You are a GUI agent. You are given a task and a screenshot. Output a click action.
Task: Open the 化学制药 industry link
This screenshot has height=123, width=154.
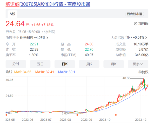[x=26, y=38]
